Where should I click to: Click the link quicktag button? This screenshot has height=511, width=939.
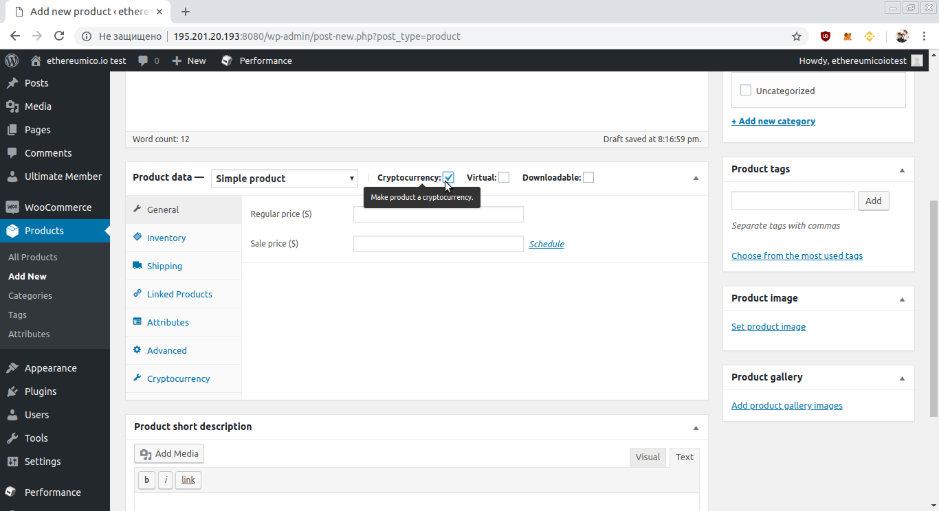tap(188, 480)
